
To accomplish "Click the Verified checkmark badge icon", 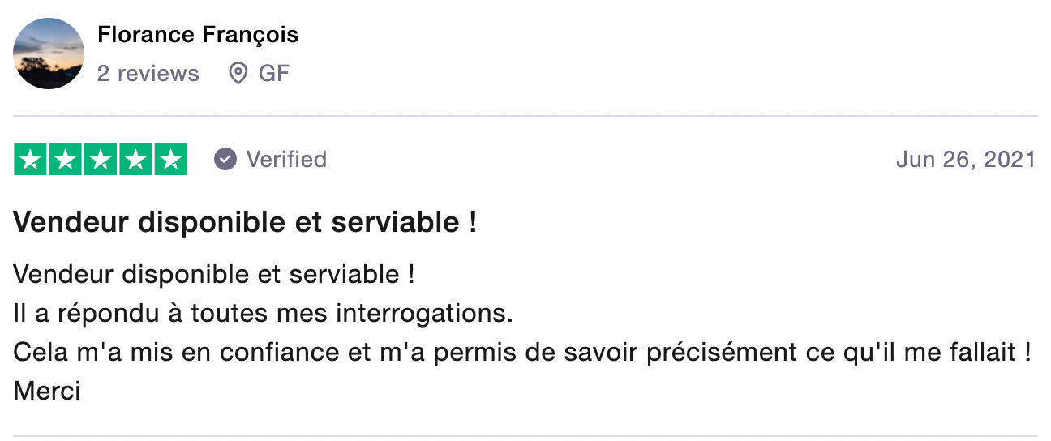I will tap(225, 159).
